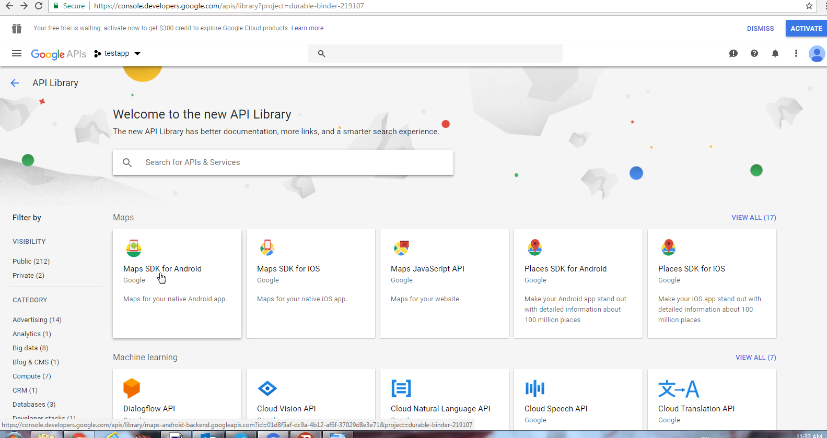Filter by CRM (1) category

point(25,390)
